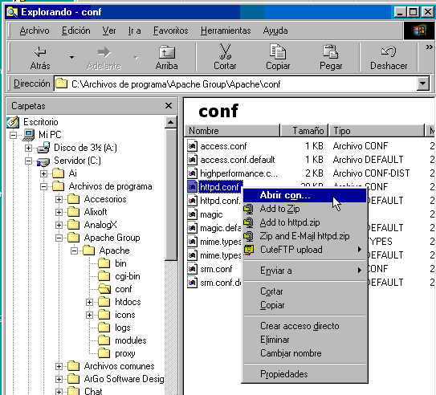This screenshot has width=436, height=395.
Task: Click the Windows logo throbber icon
Action: click(x=419, y=31)
